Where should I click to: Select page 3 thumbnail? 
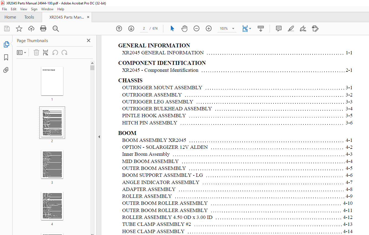coord(52,164)
